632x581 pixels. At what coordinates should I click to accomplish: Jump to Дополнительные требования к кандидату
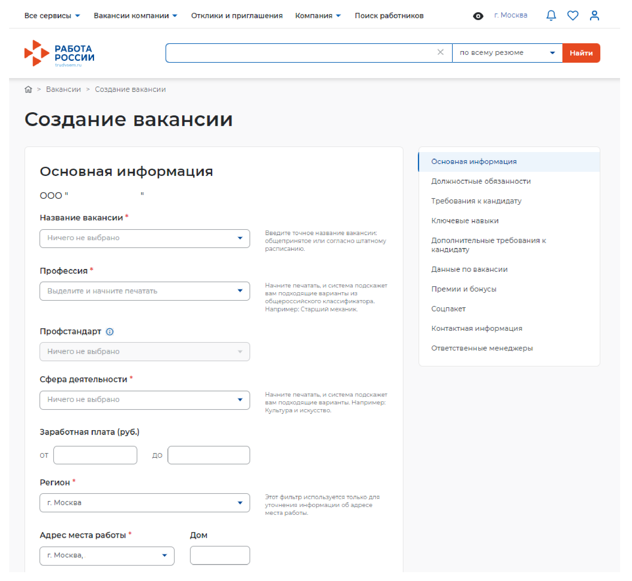tap(488, 245)
